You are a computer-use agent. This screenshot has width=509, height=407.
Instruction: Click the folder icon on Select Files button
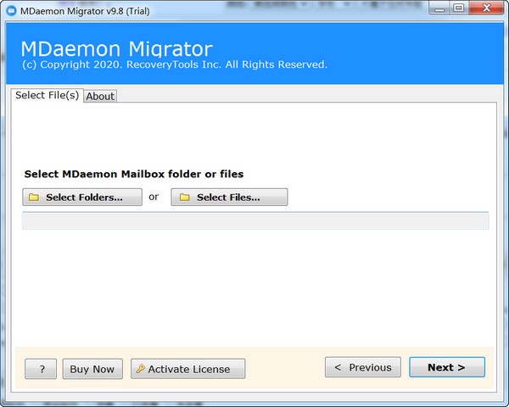185,198
